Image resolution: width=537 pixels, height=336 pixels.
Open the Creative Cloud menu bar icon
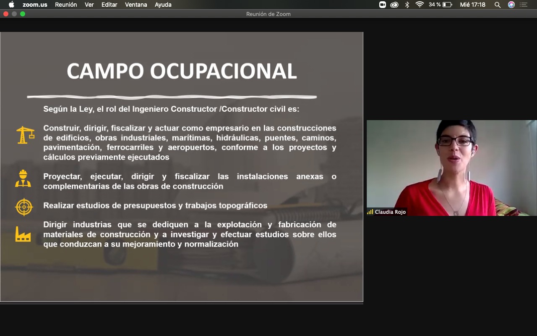click(394, 5)
